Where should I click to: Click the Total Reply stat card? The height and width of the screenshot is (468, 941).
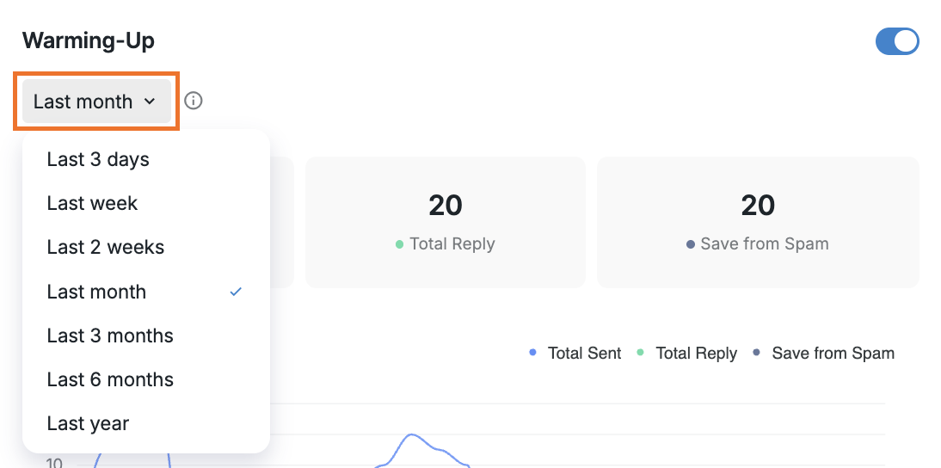tap(445, 222)
